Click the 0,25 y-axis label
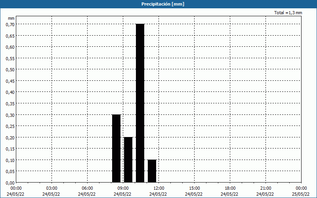317x198 pixels. (10, 126)
